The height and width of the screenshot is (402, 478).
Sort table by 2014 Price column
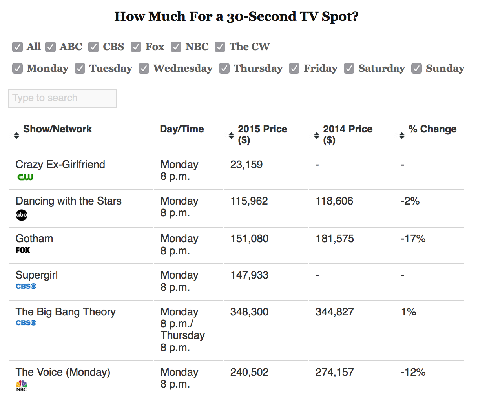(348, 134)
